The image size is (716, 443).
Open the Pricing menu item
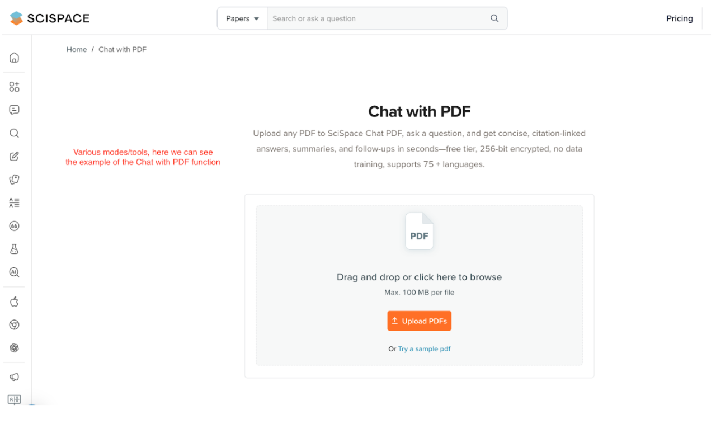point(679,18)
